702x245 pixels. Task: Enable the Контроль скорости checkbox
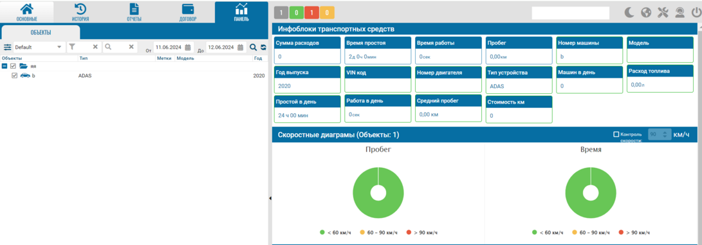pyautogui.click(x=616, y=134)
